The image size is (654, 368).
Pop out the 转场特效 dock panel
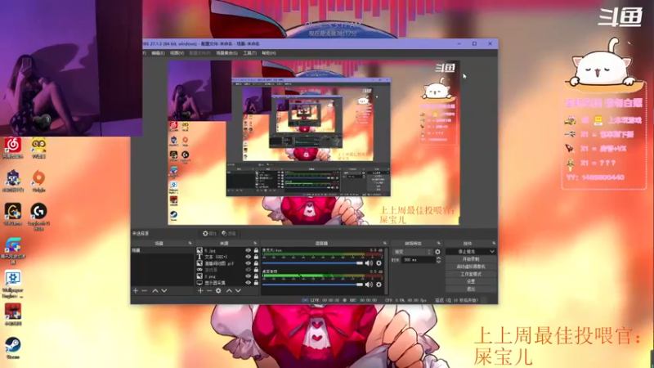[438, 243]
